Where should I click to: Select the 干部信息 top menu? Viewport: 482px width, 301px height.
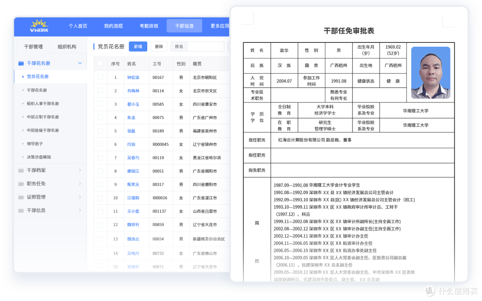click(x=184, y=26)
